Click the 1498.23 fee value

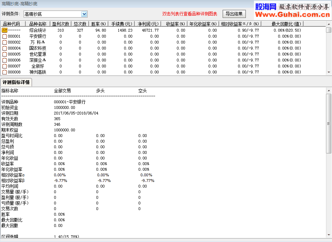pyautogui.click(x=125, y=30)
